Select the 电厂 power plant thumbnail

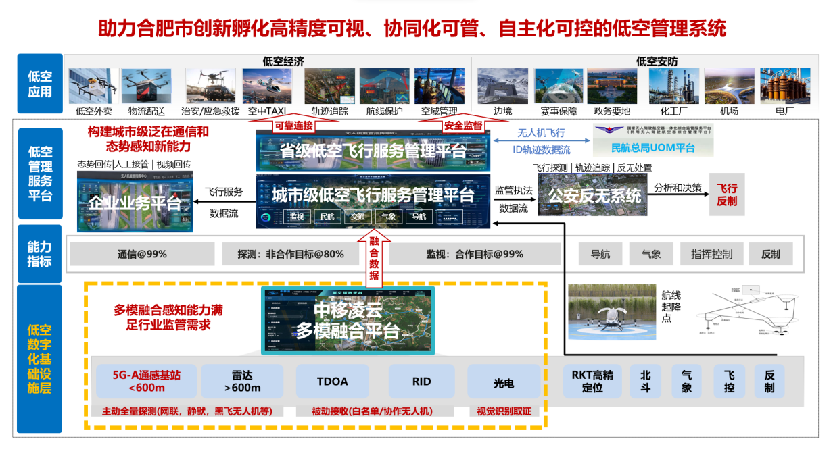click(x=784, y=86)
